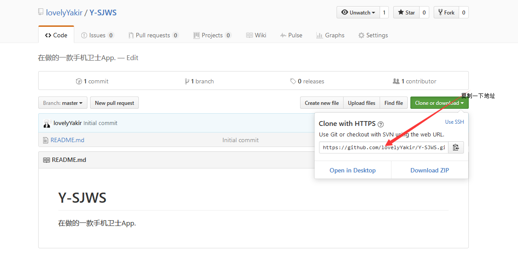518x265 pixels.
Task: Click Edit next to repository description
Action: click(132, 58)
